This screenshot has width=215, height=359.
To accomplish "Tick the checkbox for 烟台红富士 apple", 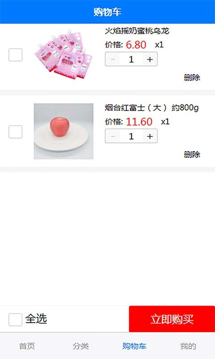I will click(15, 131).
